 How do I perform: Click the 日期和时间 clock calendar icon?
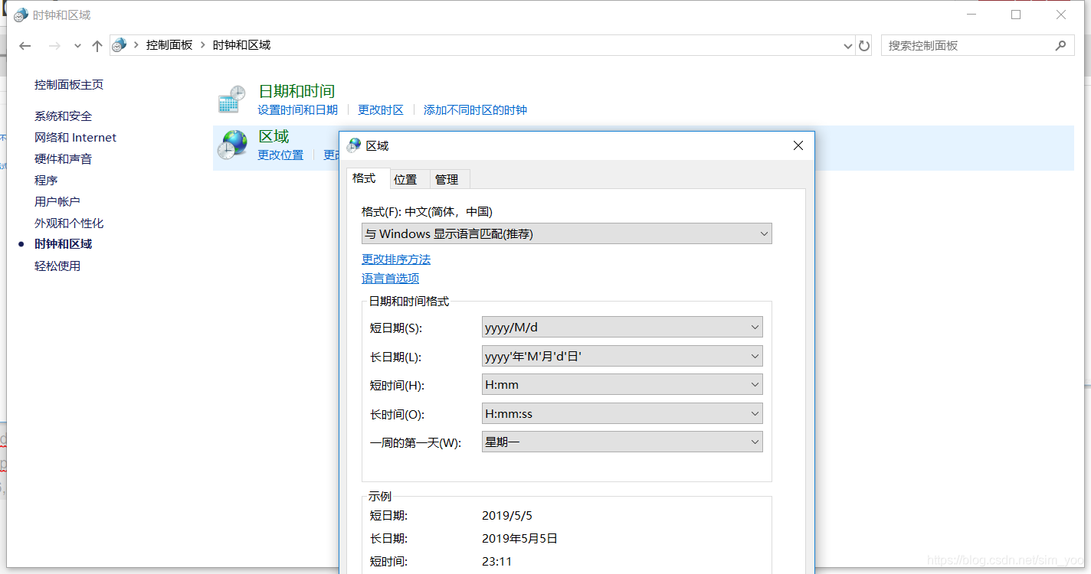point(231,99)
